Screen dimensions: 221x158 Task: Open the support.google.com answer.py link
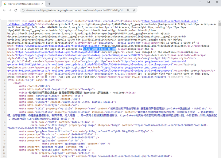(x=78, y=55)
